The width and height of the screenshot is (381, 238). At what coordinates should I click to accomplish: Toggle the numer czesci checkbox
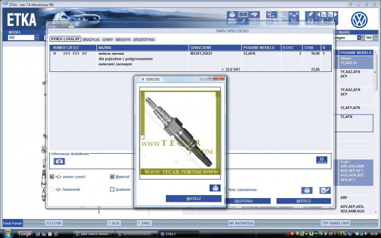[x=52, y=177]
